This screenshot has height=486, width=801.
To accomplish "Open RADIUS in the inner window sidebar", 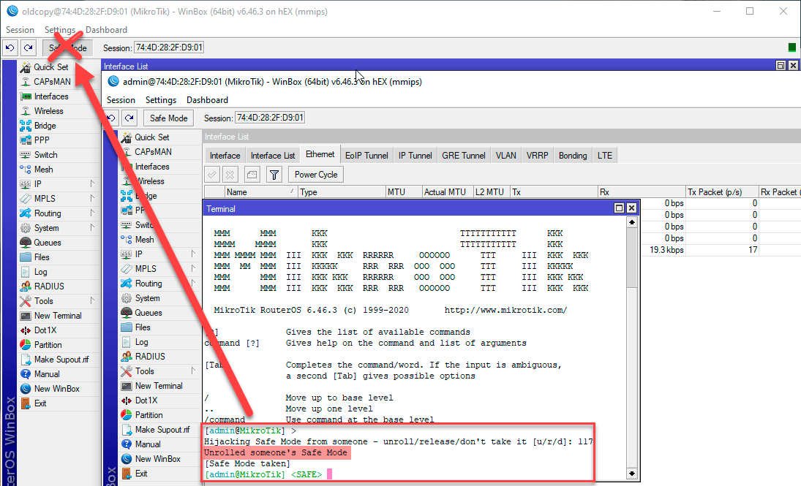I will [x=151, y=357].
